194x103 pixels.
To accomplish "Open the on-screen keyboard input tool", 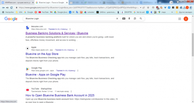I will pyautogui.click(x=124, y=18).
